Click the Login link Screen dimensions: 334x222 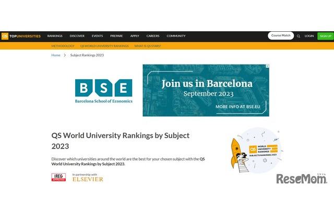(x=309, y=36)
